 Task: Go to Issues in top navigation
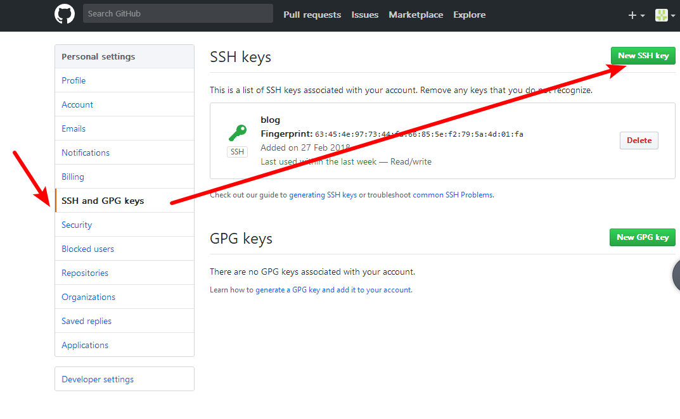[365, 15]
